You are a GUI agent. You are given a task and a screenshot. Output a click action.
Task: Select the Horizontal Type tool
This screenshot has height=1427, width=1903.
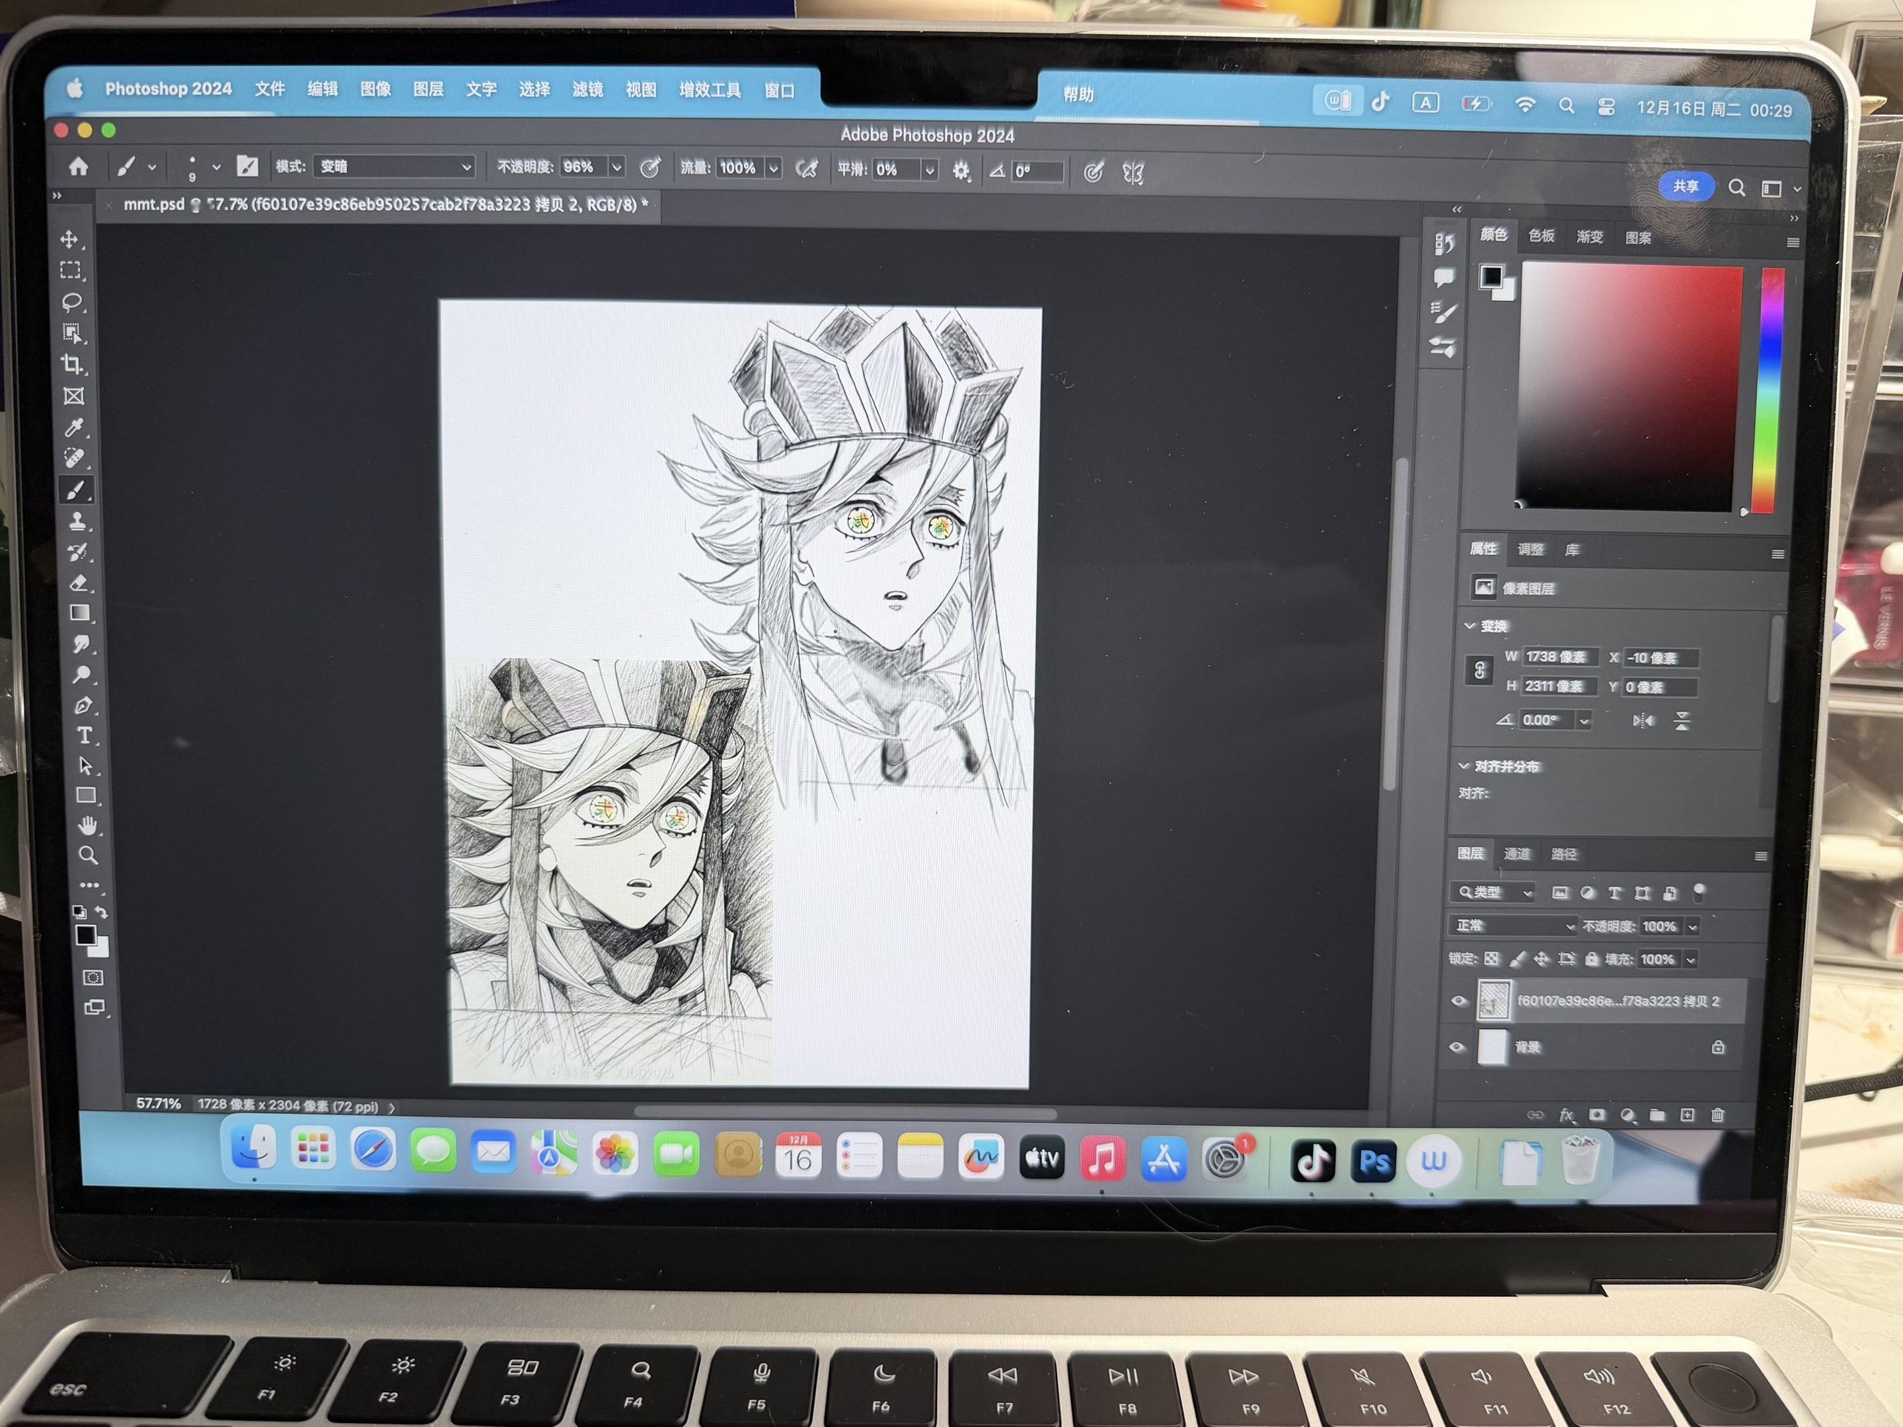[85, 735]
